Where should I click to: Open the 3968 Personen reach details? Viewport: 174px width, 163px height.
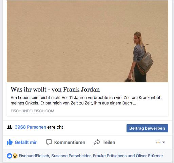point(31,127)
